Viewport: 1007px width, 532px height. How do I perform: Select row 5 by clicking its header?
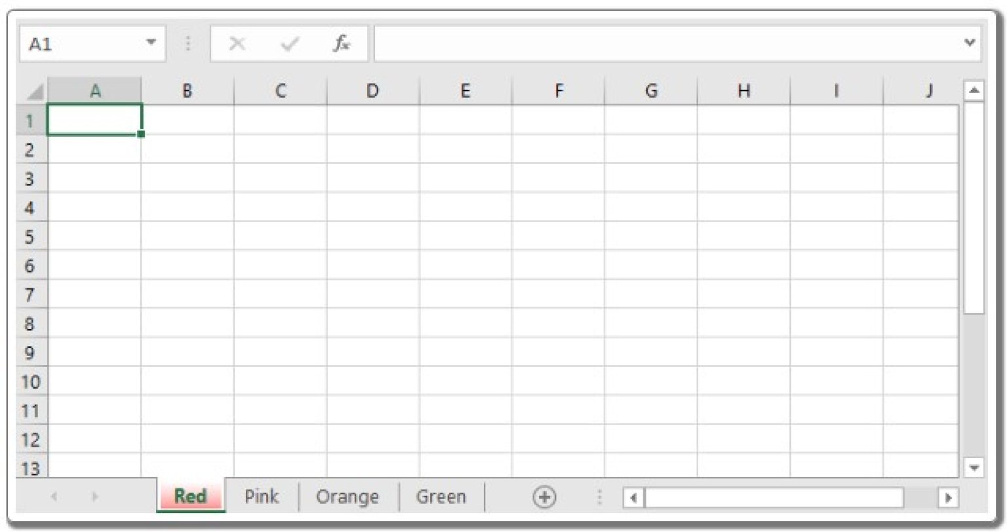click(30, 237)
